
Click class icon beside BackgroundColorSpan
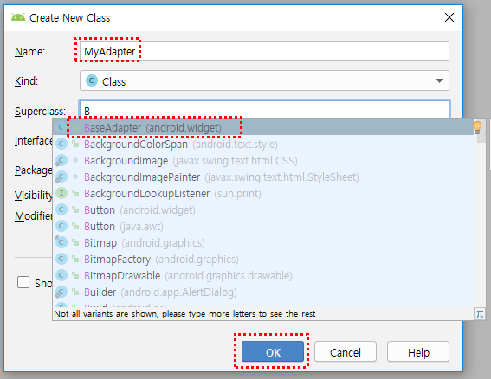coord(61,144)
